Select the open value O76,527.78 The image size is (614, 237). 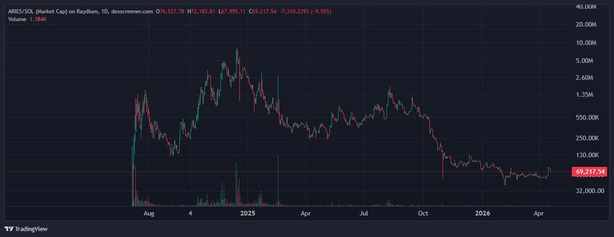pos(171,11)
